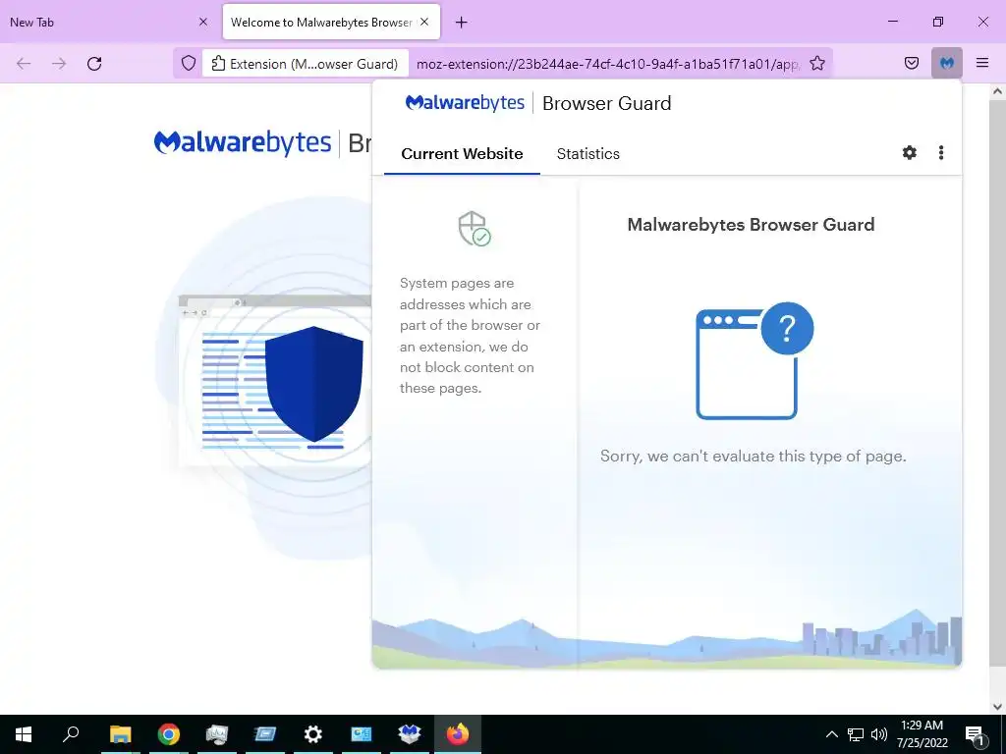The height and width of the screenshot is (754, 1006).
Task: Show hidden system tray icons
Action: click(x=831, y=734)
